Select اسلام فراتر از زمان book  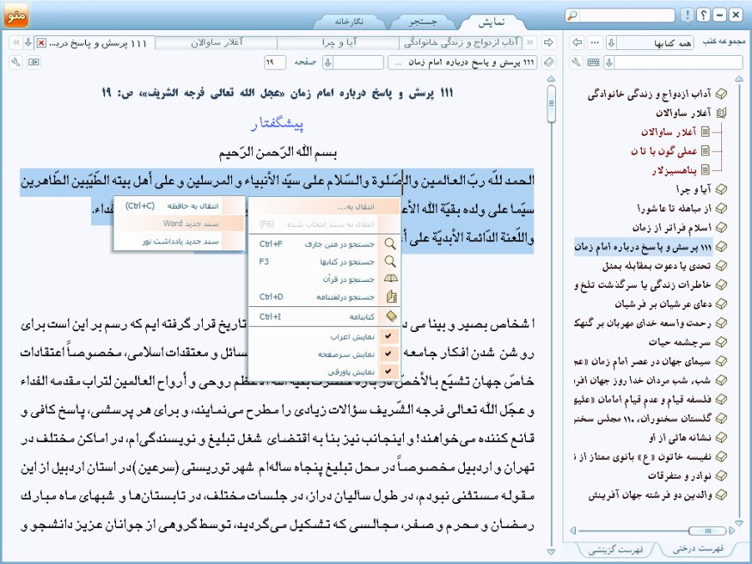tap(671, 227)
